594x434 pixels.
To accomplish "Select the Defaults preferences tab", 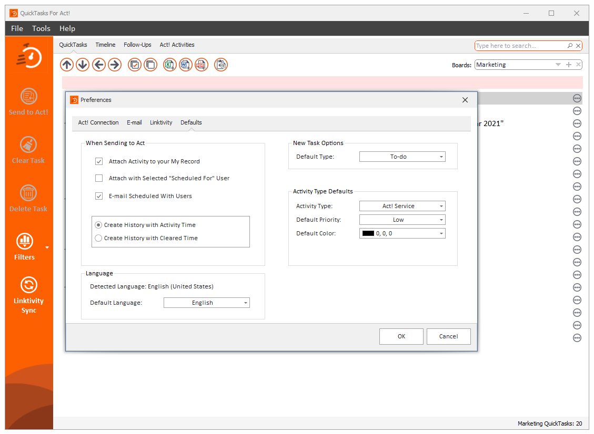I will point(192,122).
